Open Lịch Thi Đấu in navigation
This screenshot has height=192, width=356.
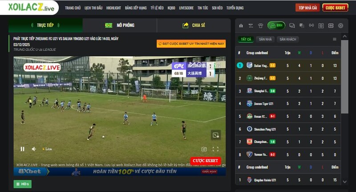tap(94, 8)
